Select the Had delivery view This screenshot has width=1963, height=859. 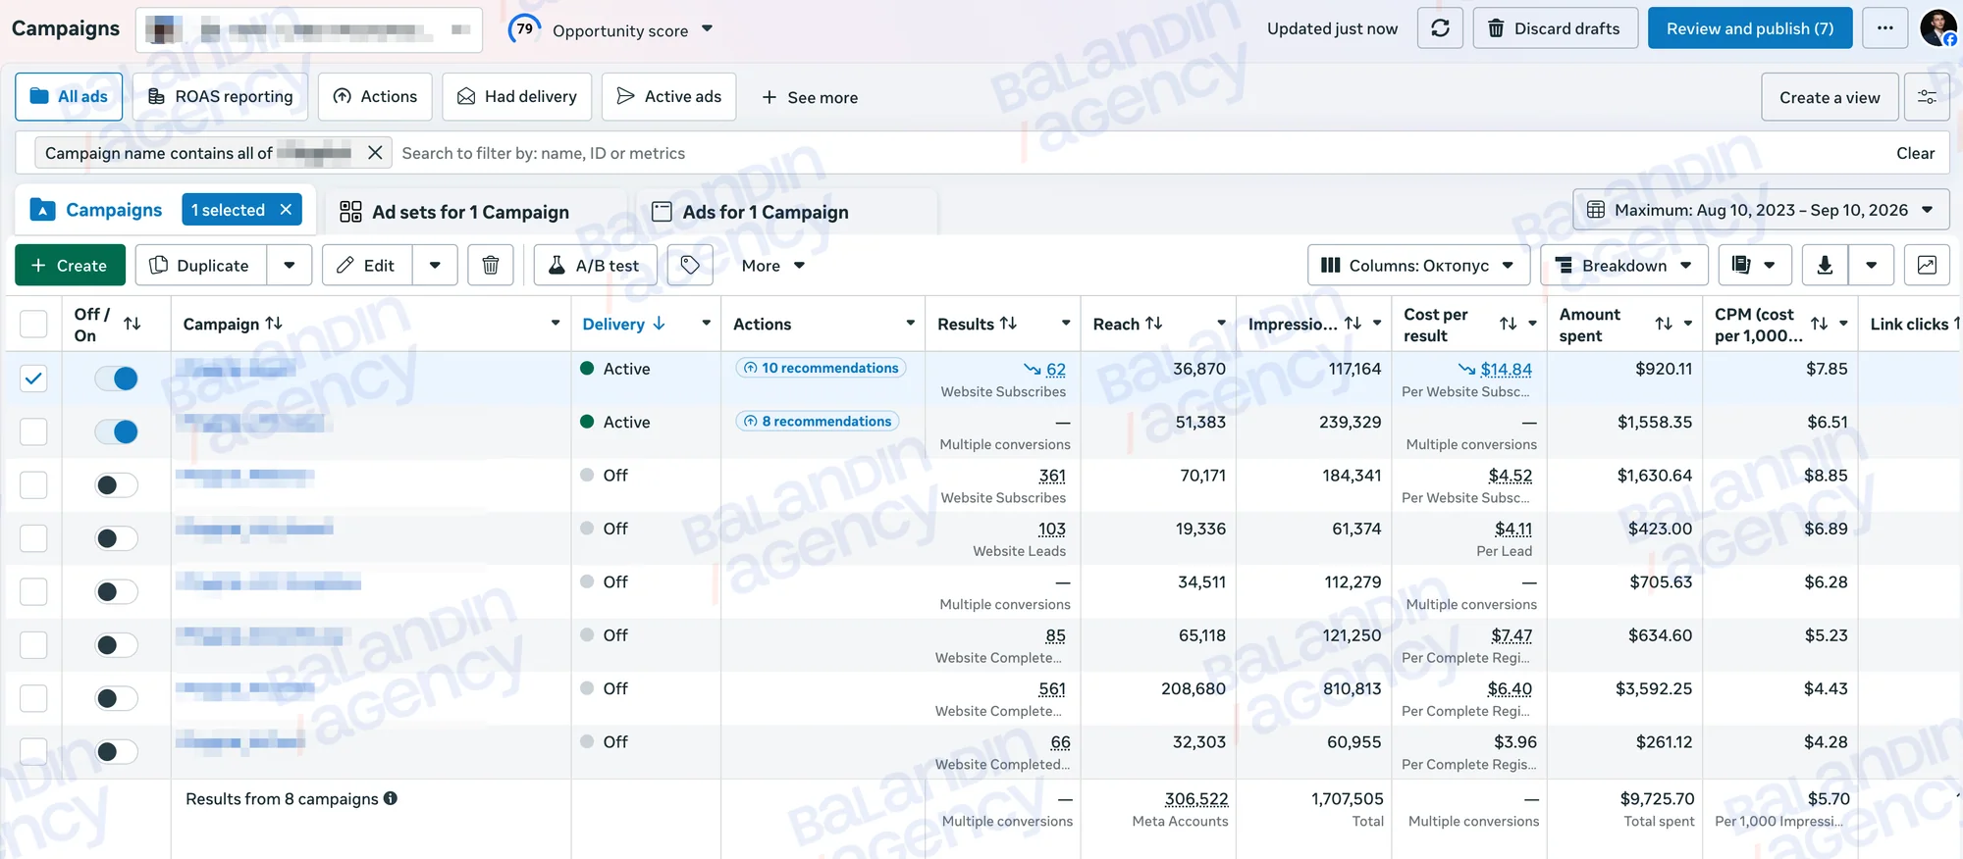[x=516, y=97]
